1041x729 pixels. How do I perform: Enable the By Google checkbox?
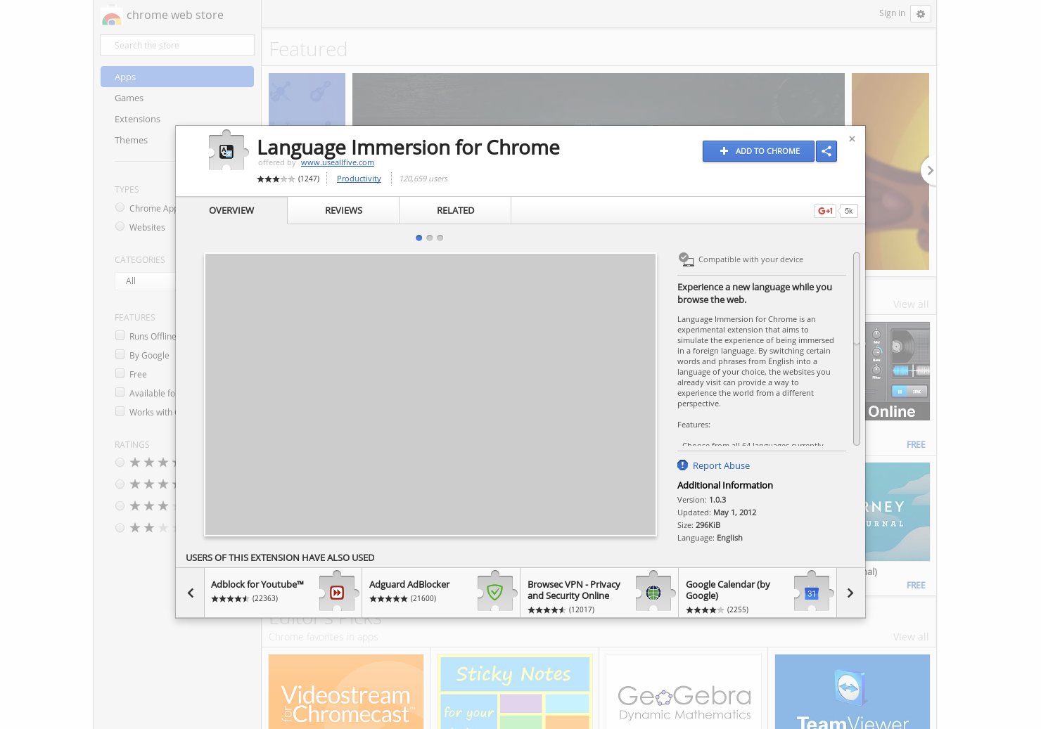[120, 354]
